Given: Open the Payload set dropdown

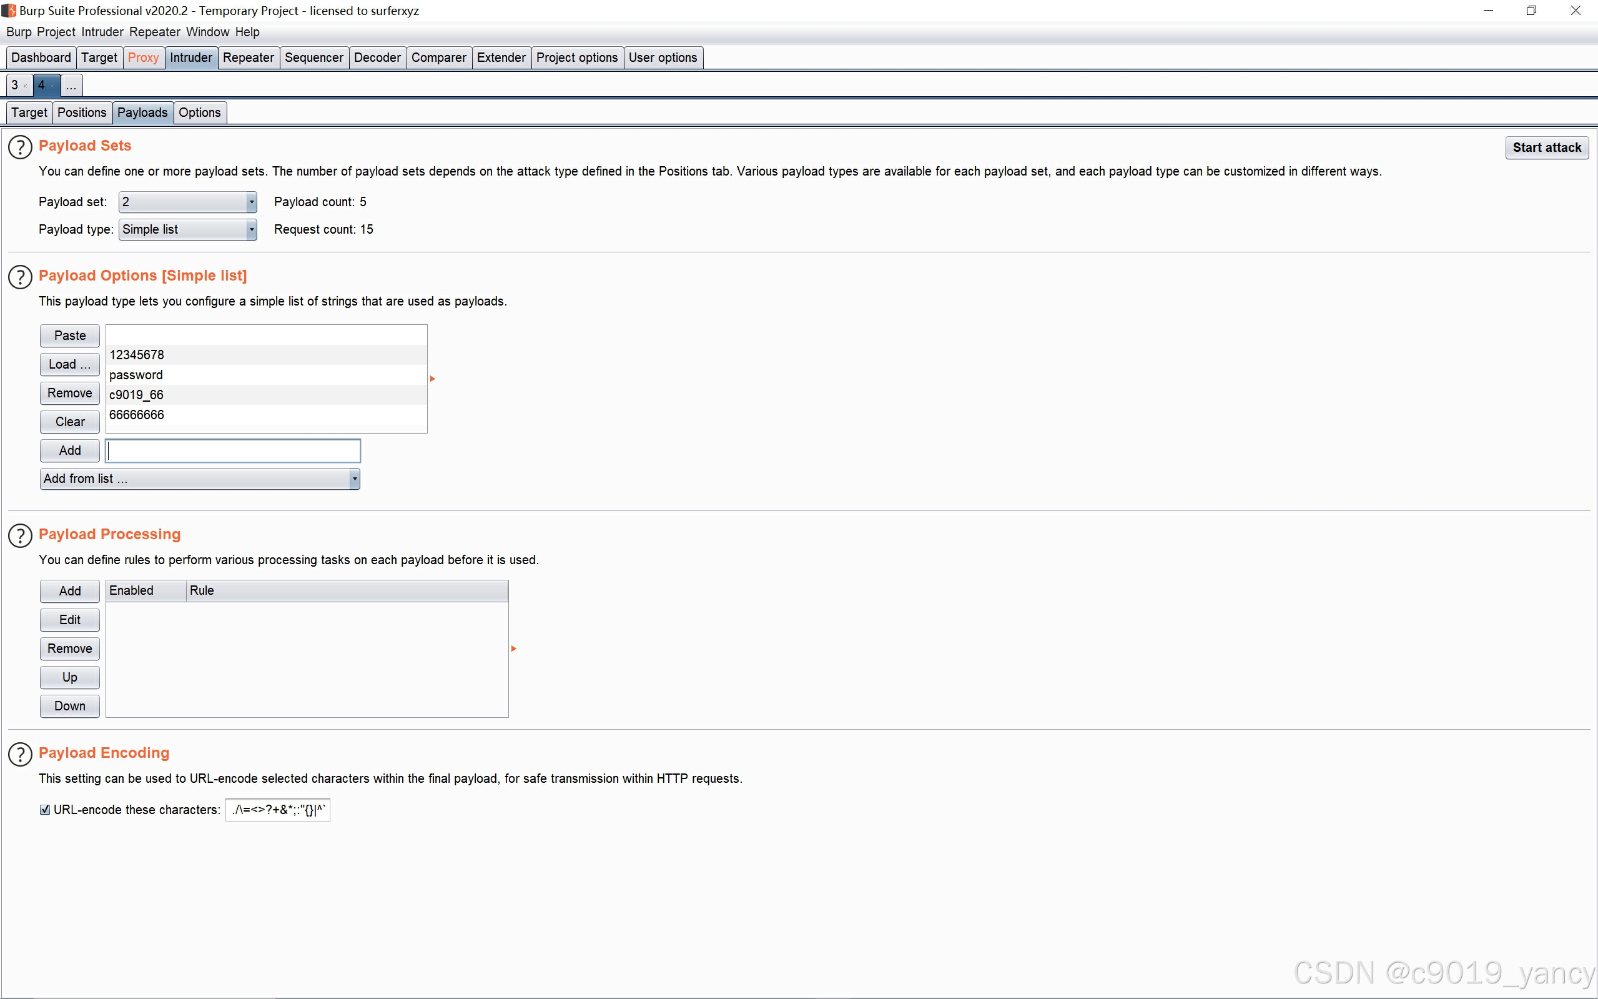Looking at the screenshot, I should [187, 202].
